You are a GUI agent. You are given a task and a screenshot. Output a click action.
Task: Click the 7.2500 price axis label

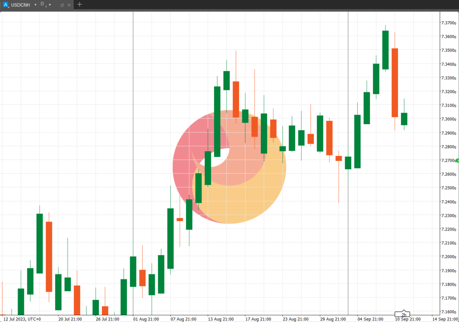(449, 188)
